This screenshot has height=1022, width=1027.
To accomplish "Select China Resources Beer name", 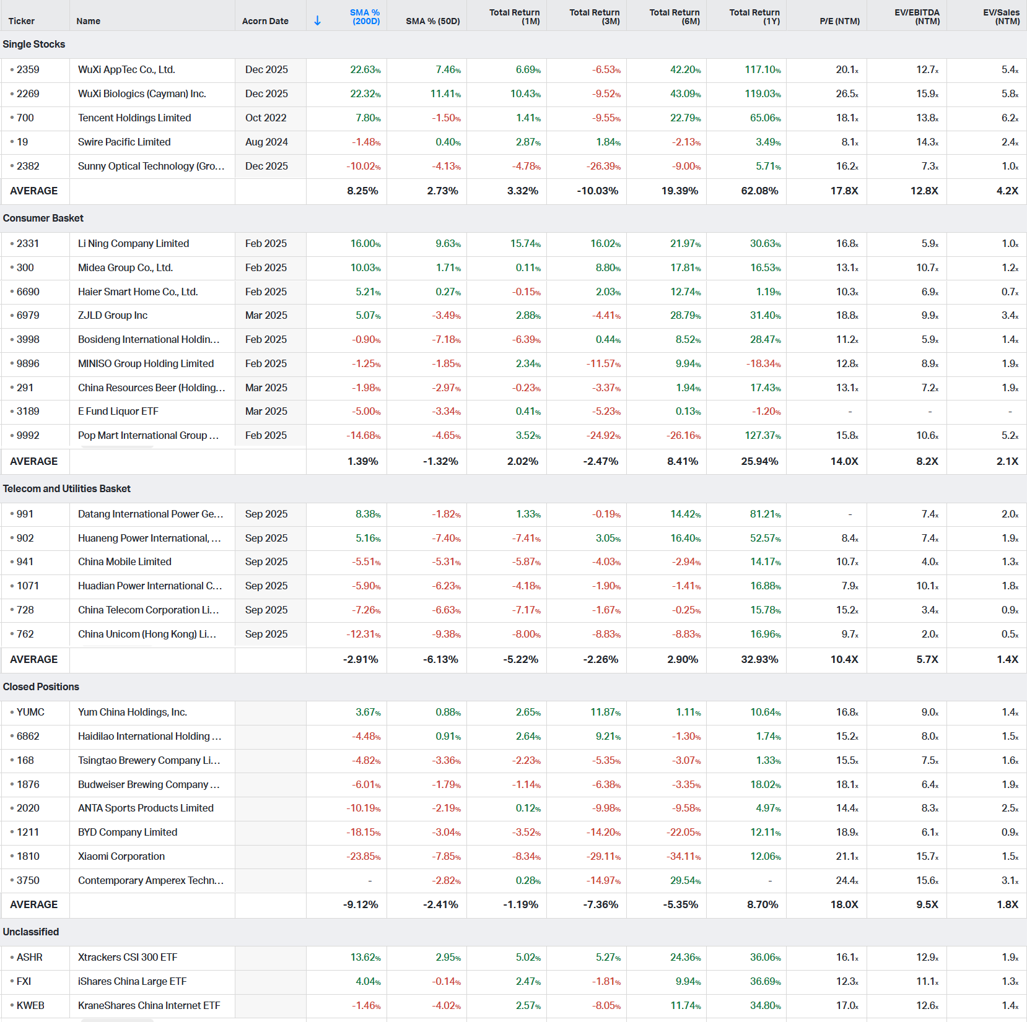I will click(x=152, y=388).
